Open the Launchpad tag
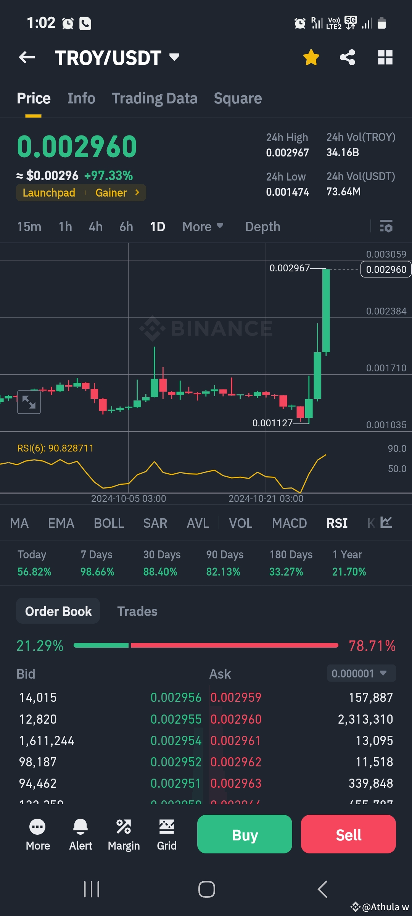 click(49, 193)
